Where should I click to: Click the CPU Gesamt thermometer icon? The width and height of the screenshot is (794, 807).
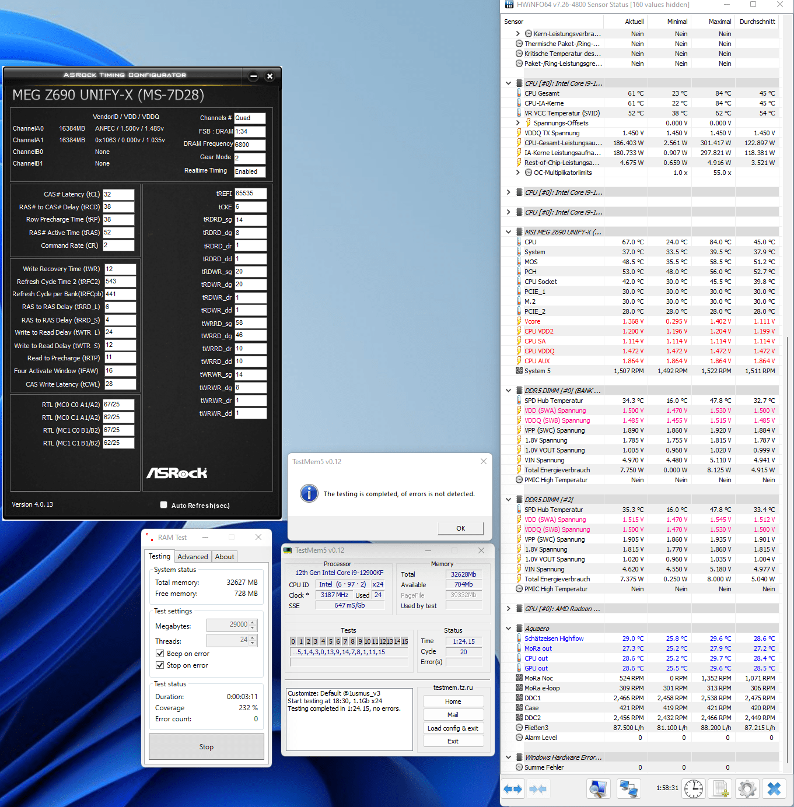(519, 93)
